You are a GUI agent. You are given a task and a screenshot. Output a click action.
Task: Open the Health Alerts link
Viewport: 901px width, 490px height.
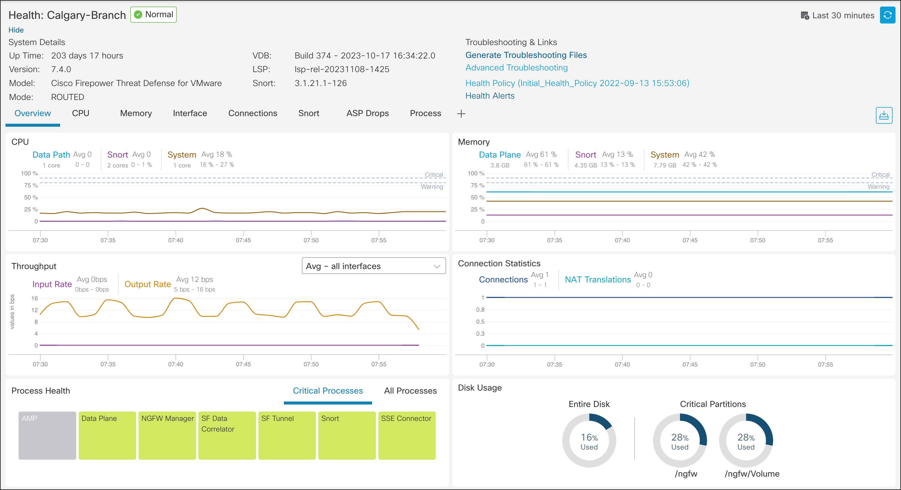(x=490, y=96)
